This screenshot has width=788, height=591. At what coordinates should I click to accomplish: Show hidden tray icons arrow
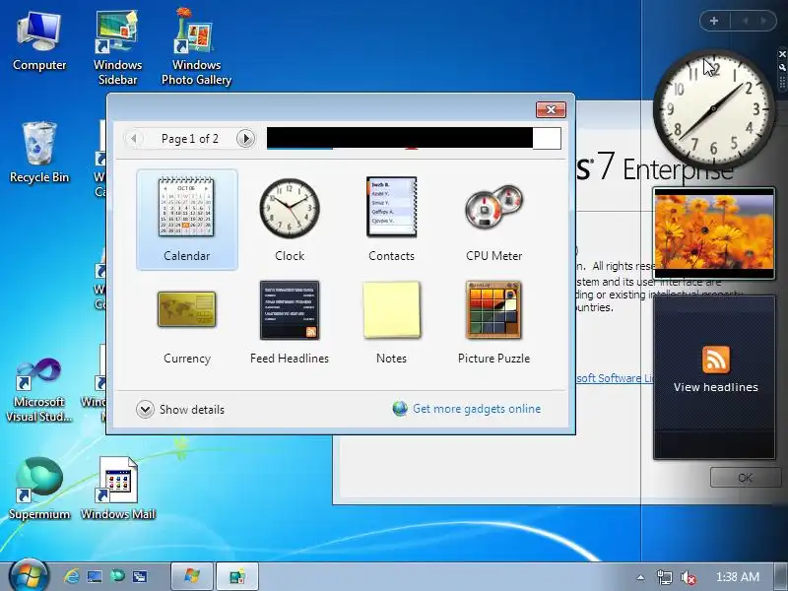pyautogui.click(x=640, y=577)
